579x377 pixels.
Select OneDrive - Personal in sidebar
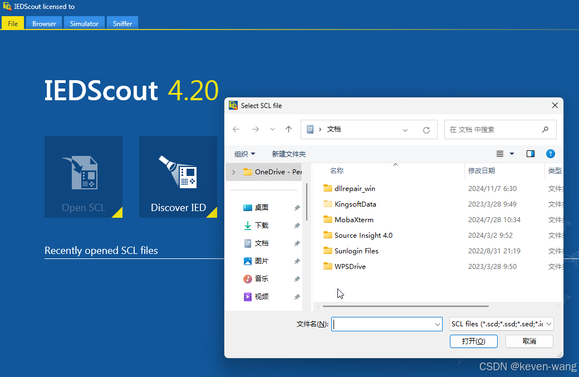(272, 172)
